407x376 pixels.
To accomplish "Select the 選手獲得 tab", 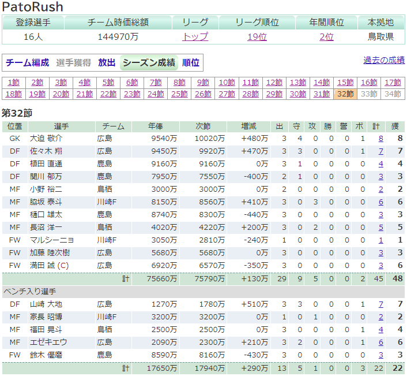I will 73,62.
